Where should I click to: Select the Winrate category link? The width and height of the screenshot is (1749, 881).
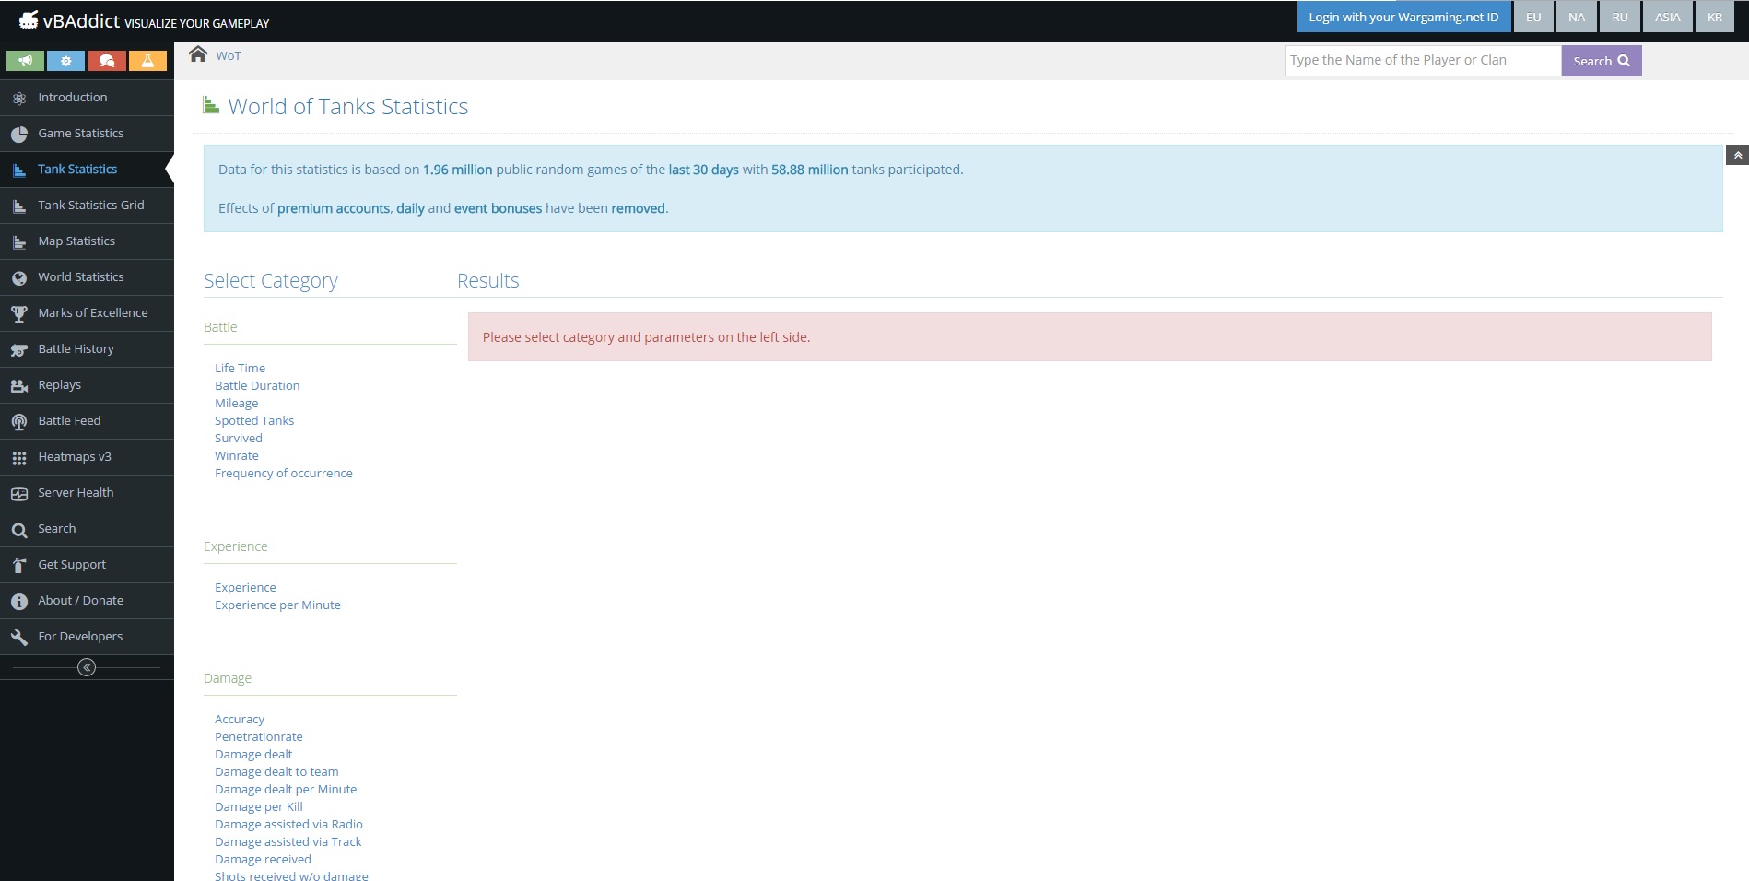(237, 456)
